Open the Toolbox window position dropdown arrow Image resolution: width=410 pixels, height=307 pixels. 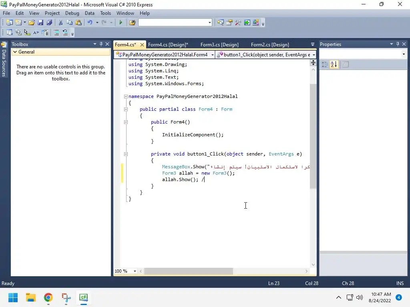click(x=95, y=44)
